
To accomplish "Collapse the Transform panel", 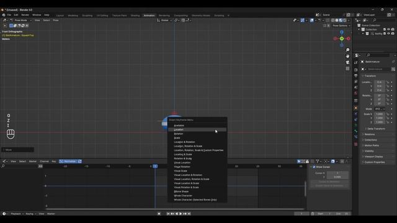I will pos(370,76).
